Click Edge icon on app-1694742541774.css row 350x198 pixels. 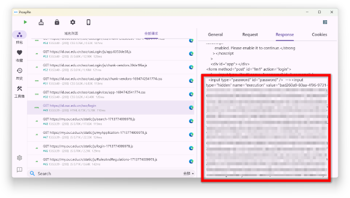click(x=191, y=94)
